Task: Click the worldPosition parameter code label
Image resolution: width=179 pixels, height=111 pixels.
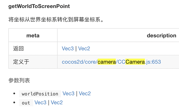Action: coord(40,94)
